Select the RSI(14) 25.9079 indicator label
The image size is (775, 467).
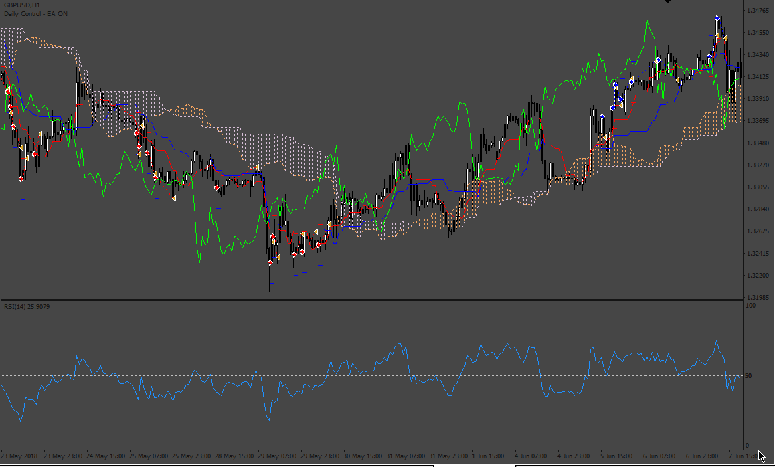[x=27, y=307]
